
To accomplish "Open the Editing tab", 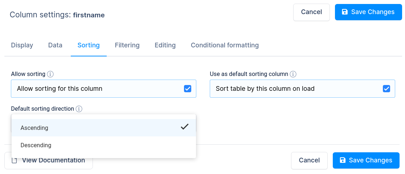I will [165, 45].
